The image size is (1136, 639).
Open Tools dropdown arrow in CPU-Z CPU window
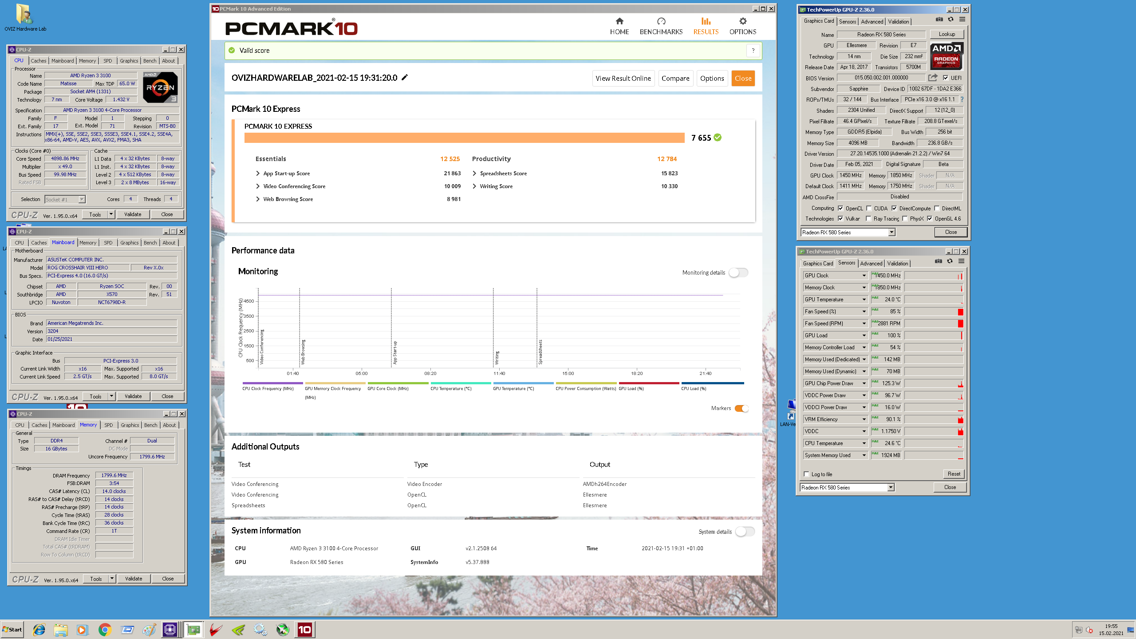tap(111, 214)
